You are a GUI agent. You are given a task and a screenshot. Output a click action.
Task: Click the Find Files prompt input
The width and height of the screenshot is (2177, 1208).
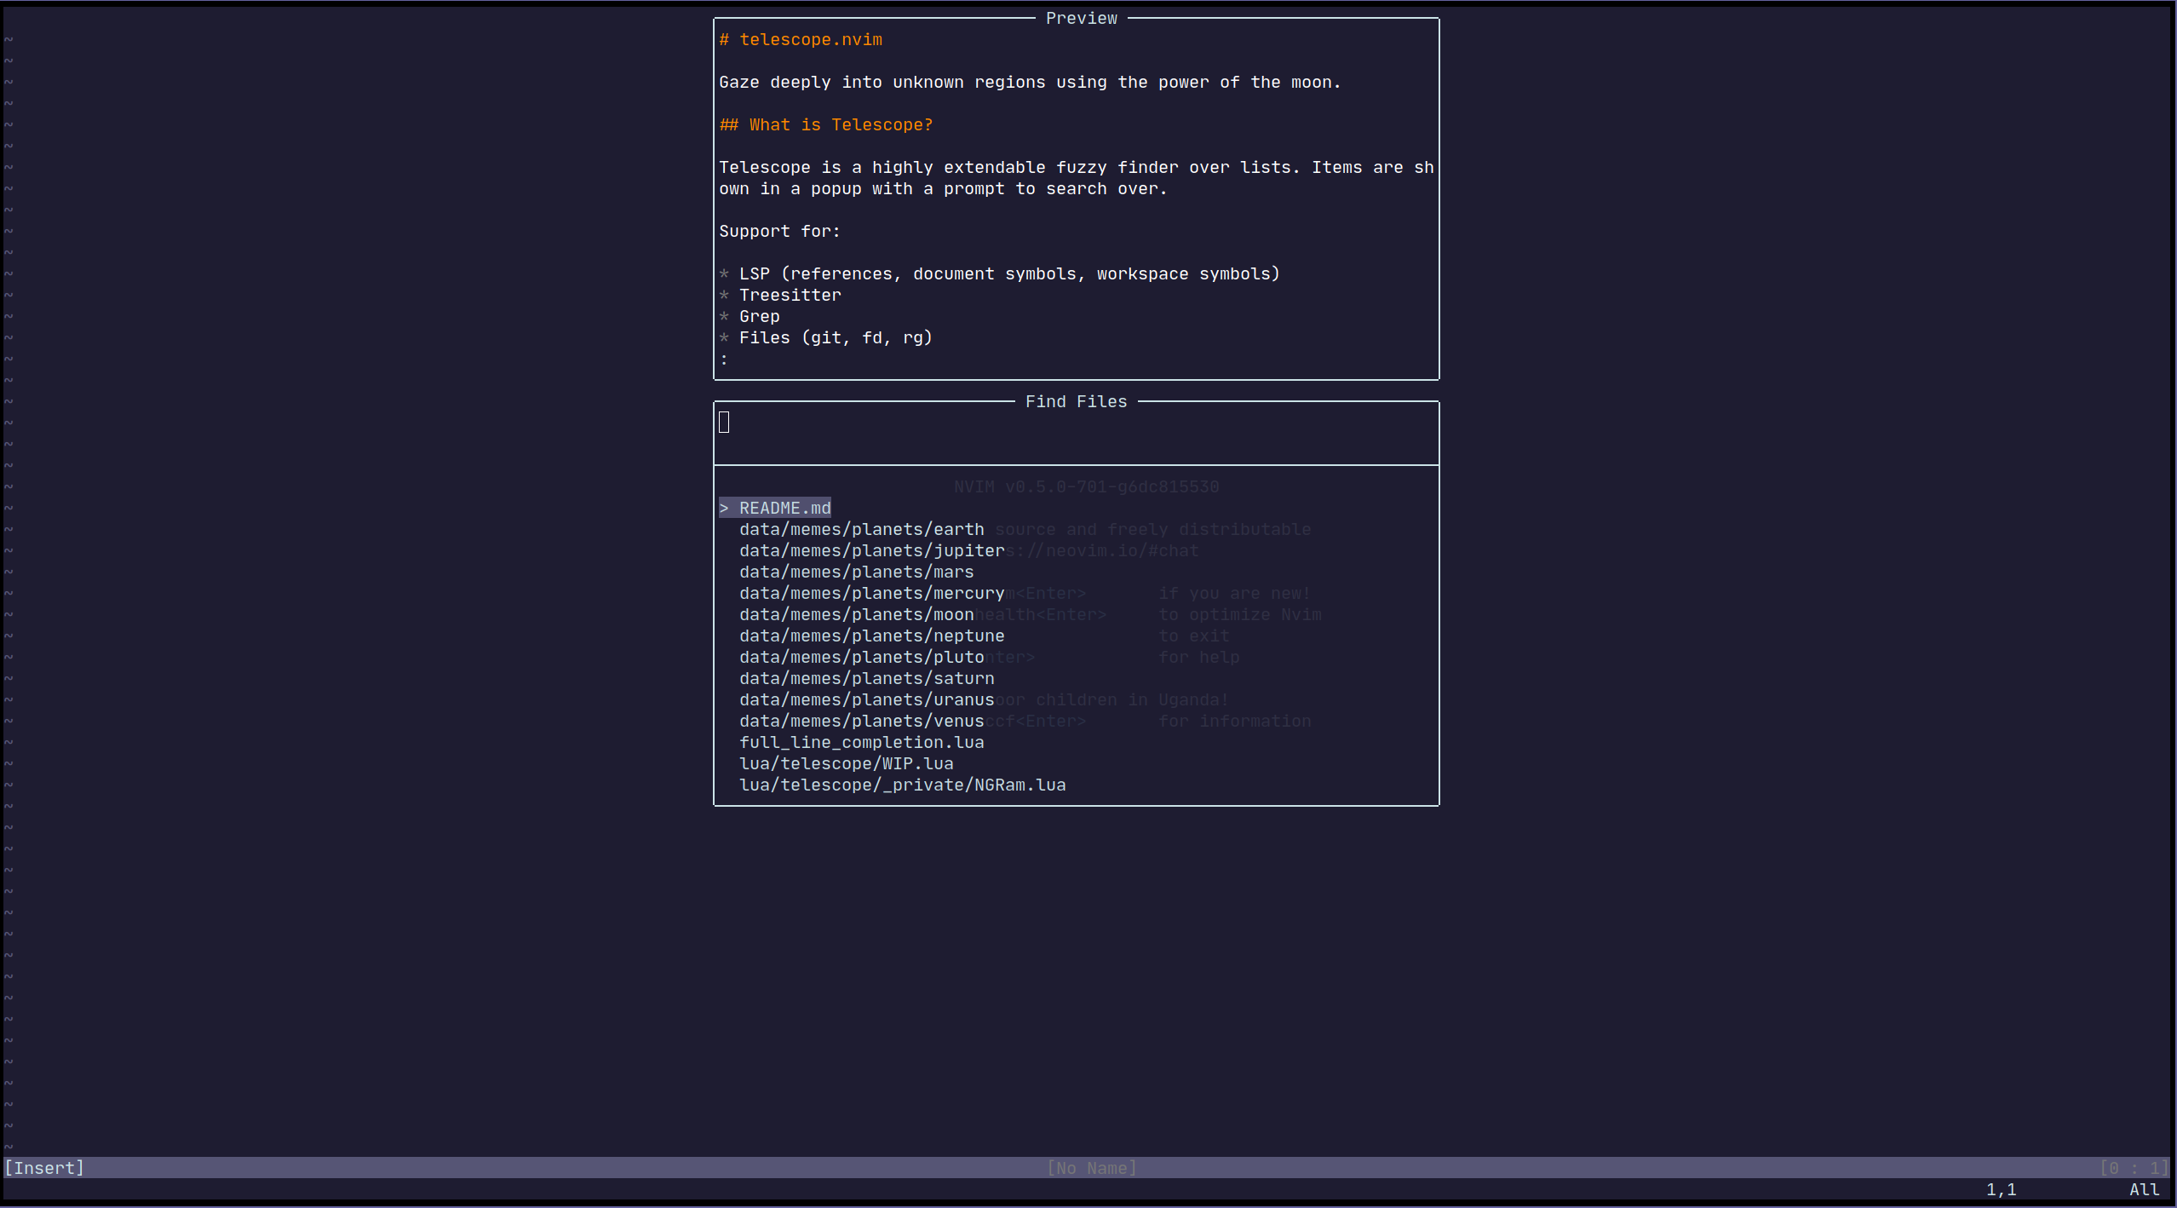tap(1077, 423)
